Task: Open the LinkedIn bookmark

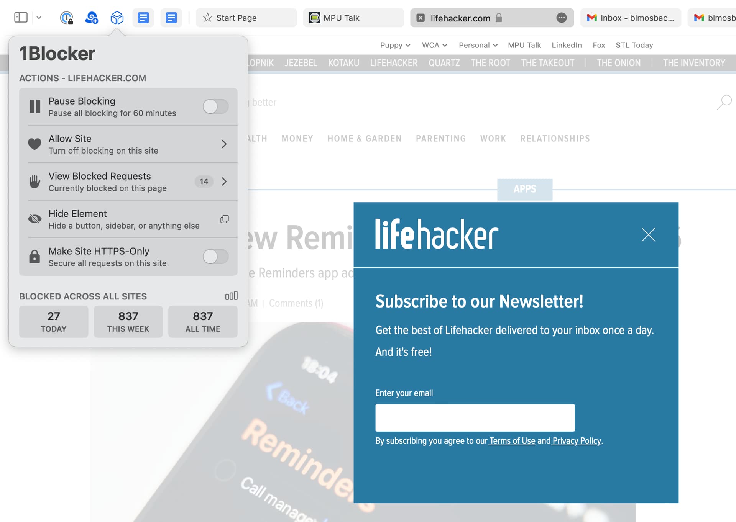Action: [567, 45]
